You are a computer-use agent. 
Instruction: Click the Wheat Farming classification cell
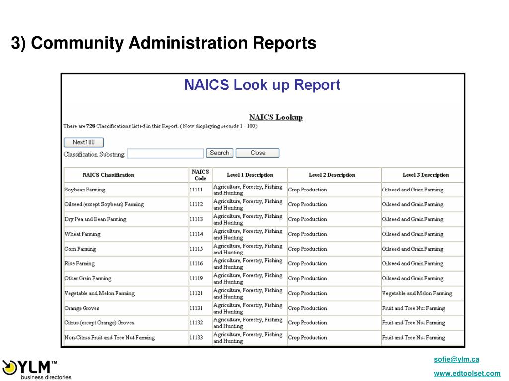point(83,234)
